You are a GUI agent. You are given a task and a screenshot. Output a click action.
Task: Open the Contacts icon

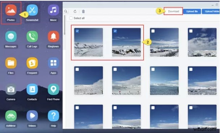(32, 89)
